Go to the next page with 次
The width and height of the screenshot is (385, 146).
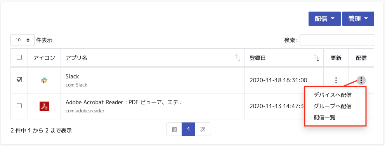[203, 129]
